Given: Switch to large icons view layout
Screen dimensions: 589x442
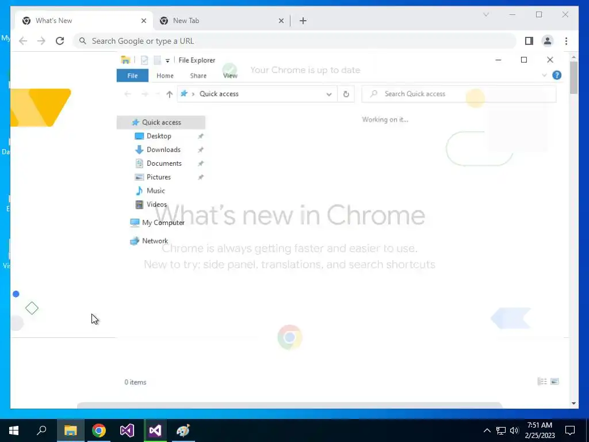Looking at the screenshot, I should click(x=554, y=382).
